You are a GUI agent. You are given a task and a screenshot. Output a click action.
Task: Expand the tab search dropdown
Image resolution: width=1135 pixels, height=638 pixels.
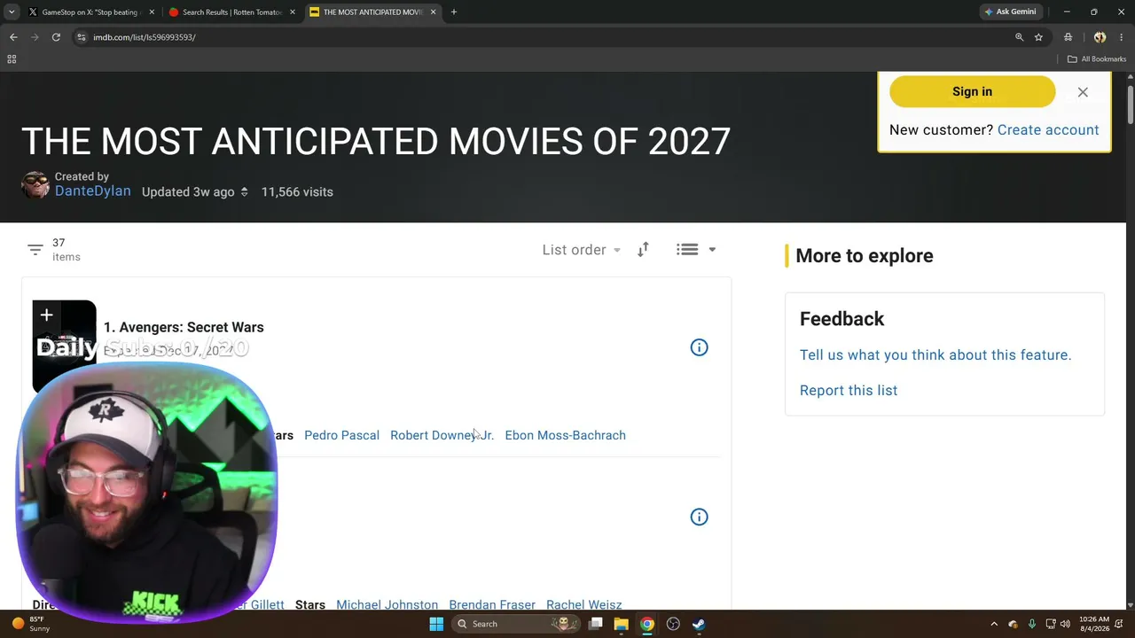coord(12,12)
